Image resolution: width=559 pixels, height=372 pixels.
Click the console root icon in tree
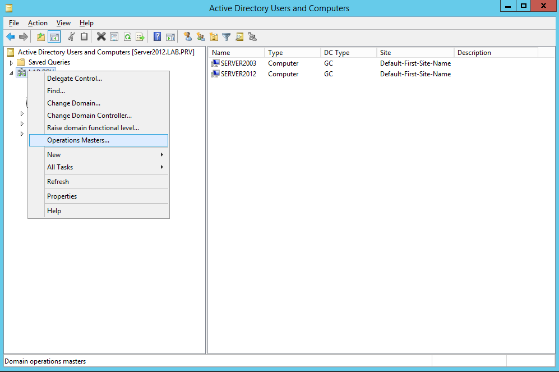coord(11,52)
